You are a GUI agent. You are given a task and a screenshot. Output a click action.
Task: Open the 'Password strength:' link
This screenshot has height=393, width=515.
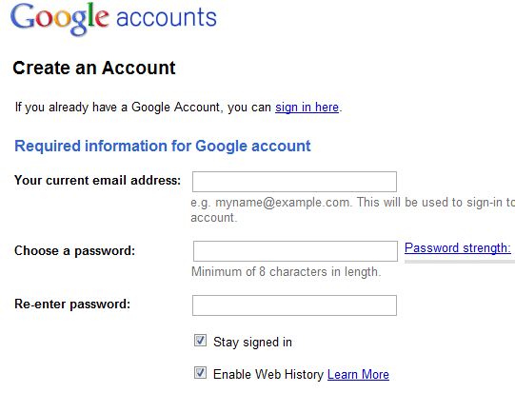[x=458, y=247]
